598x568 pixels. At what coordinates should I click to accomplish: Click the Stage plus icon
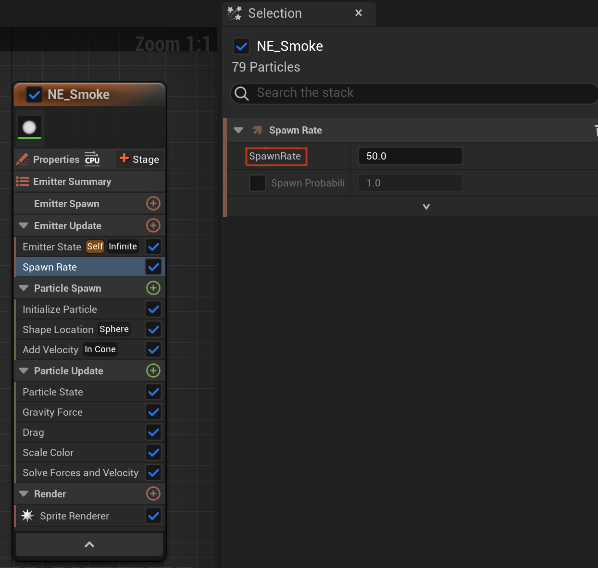(124, 158)
